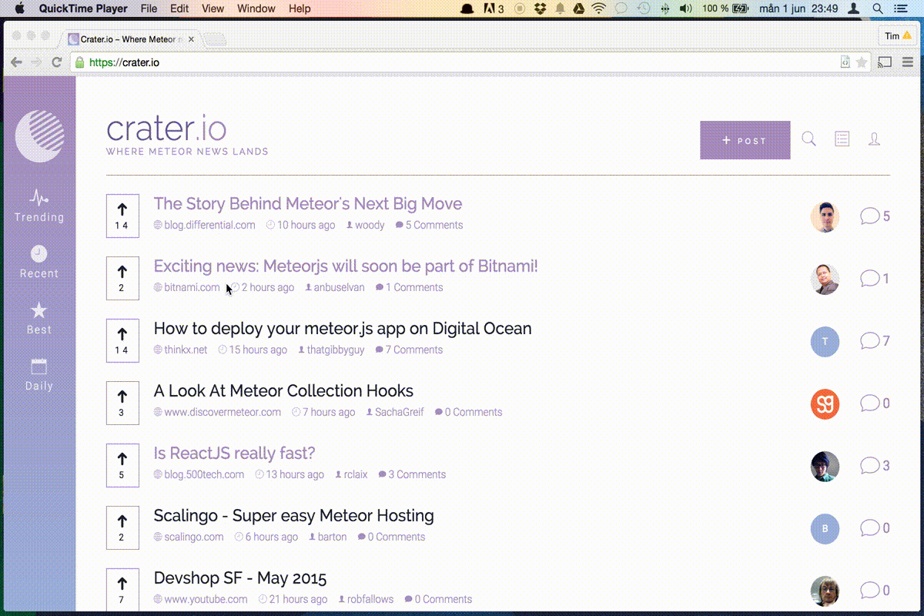Open The Story Behind Meteor's Next Big Move

(308, 204)
